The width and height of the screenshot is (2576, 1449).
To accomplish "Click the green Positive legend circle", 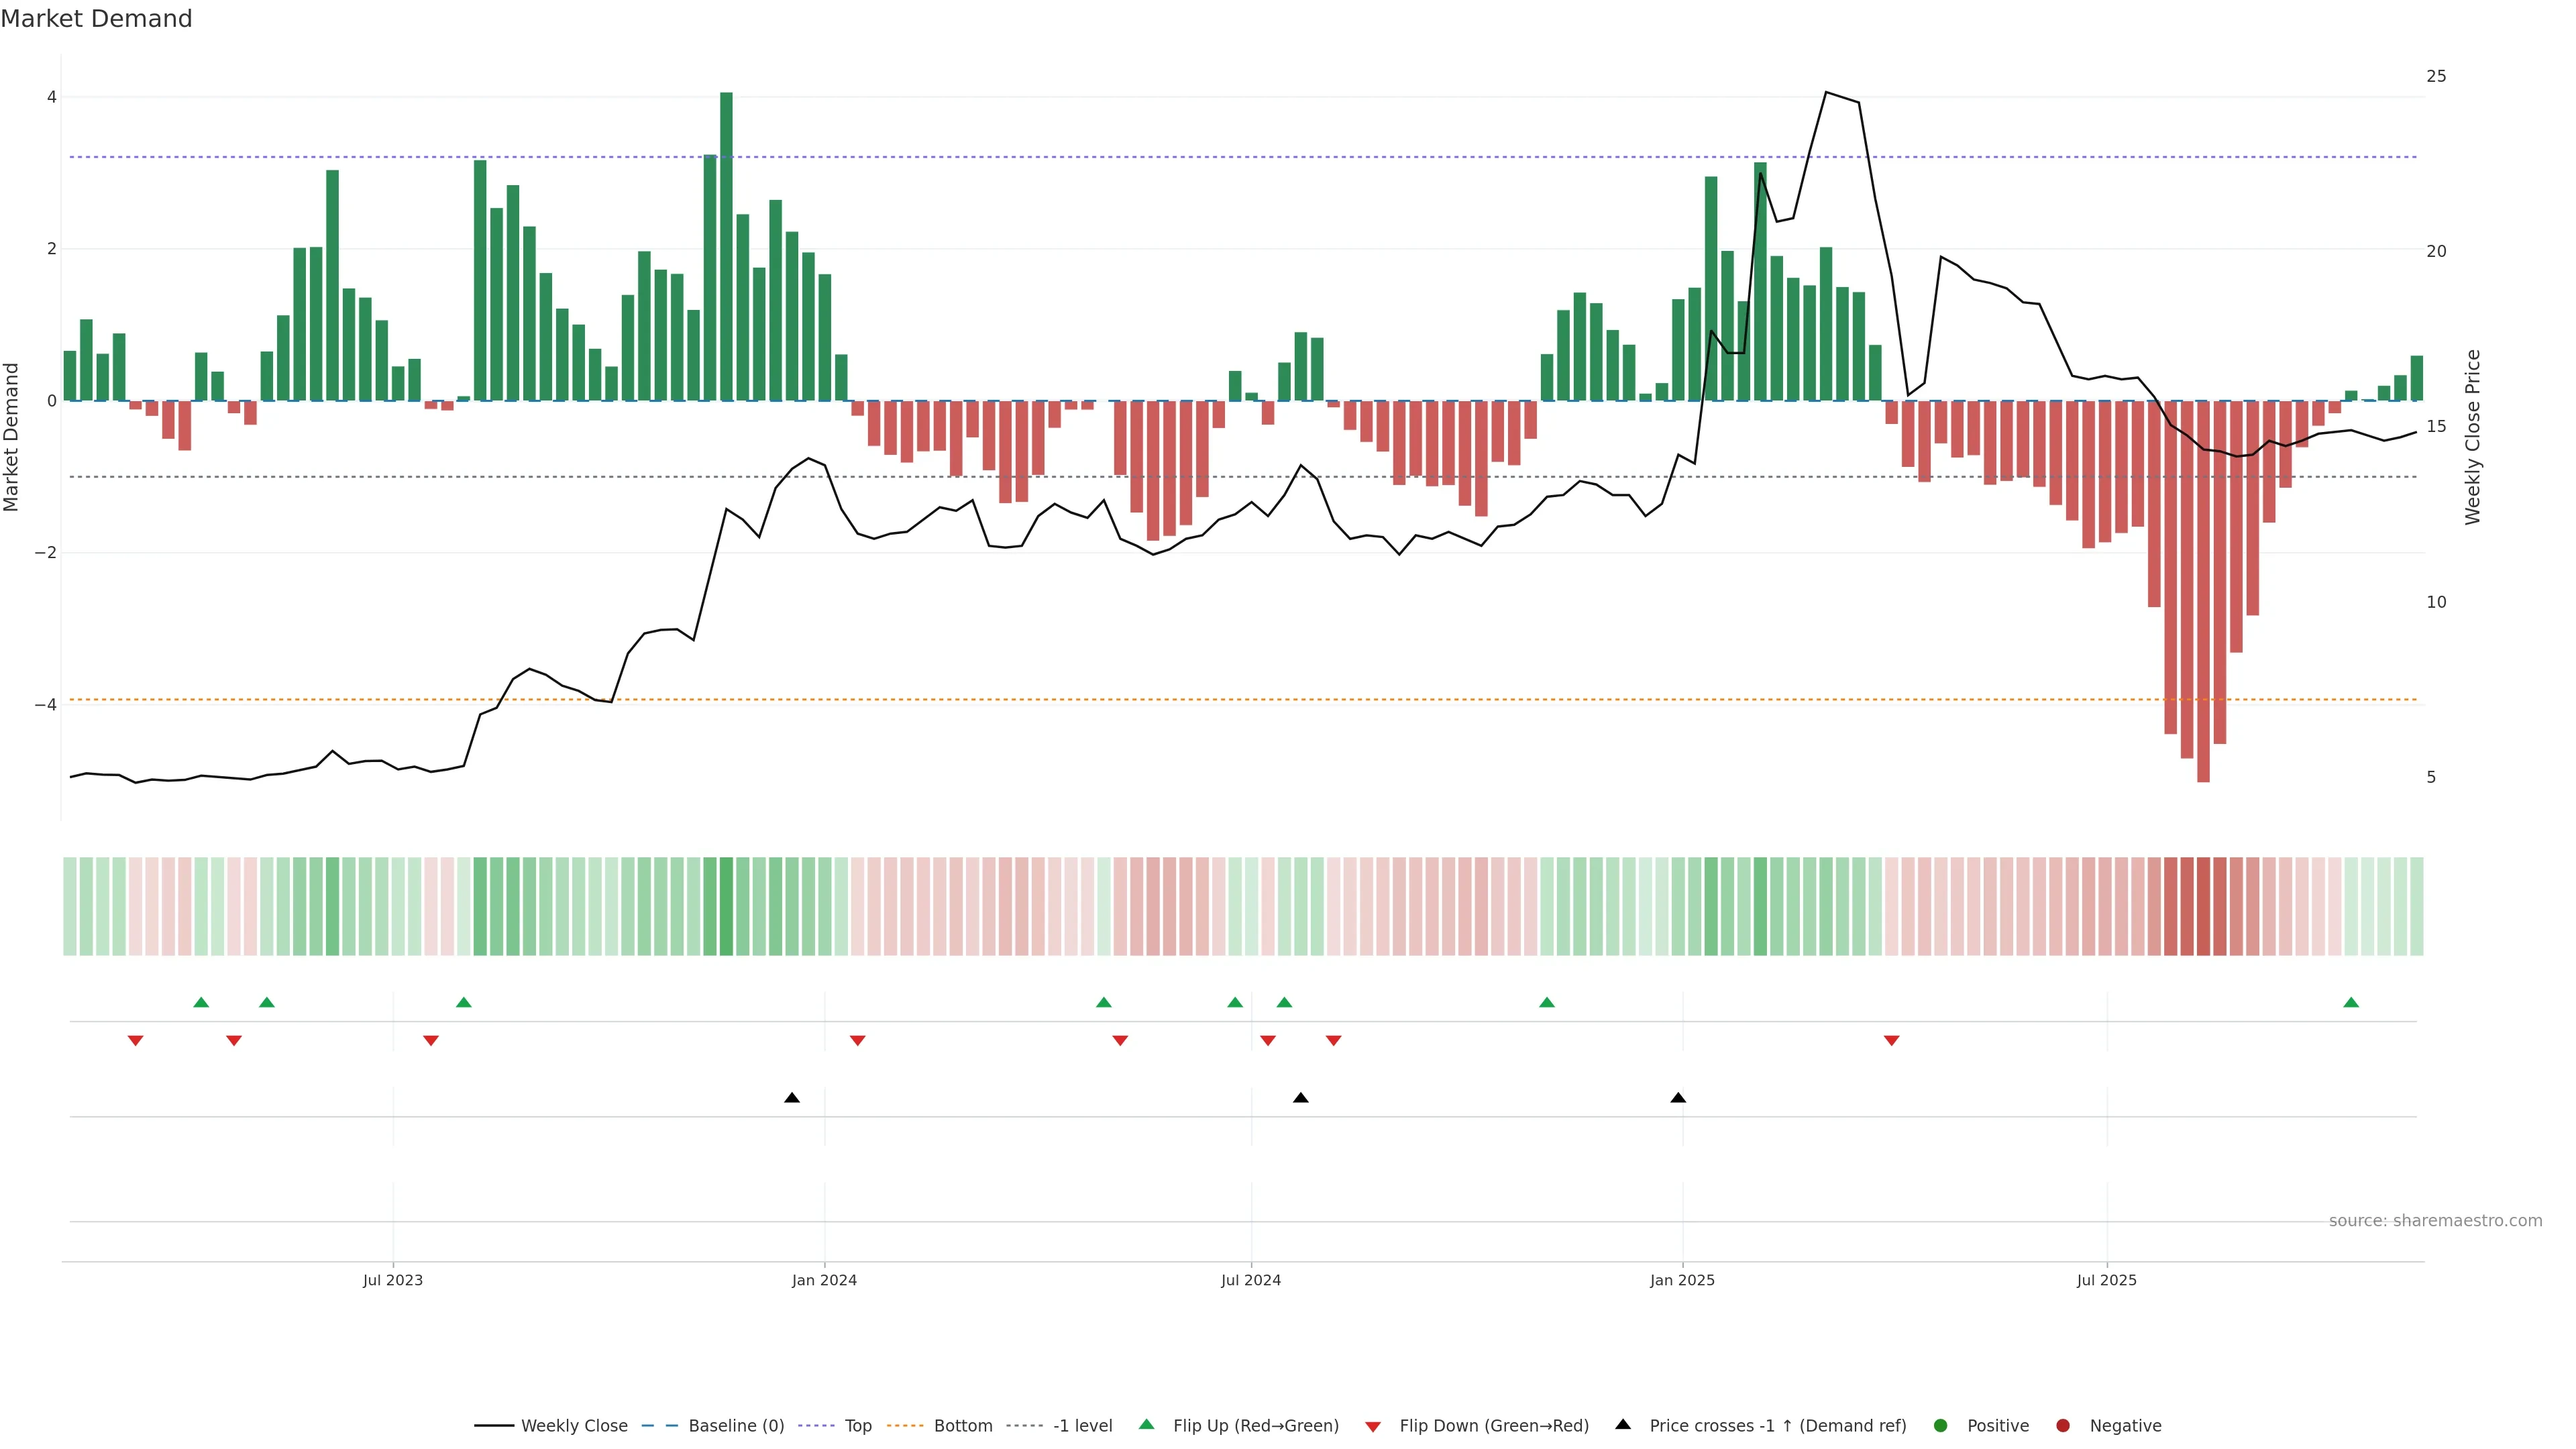I will point(1941,1425).
